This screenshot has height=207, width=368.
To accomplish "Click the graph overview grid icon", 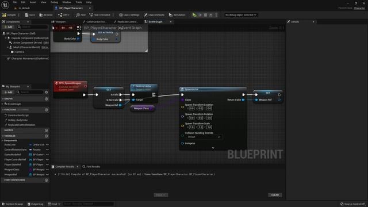I will pos(79,28).
